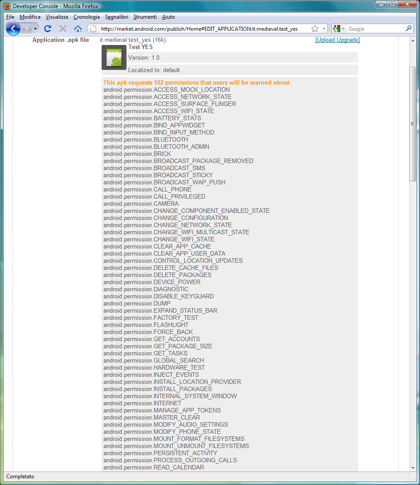
Task: Launch search with the magnifier icon
Action: click(408, 29)
